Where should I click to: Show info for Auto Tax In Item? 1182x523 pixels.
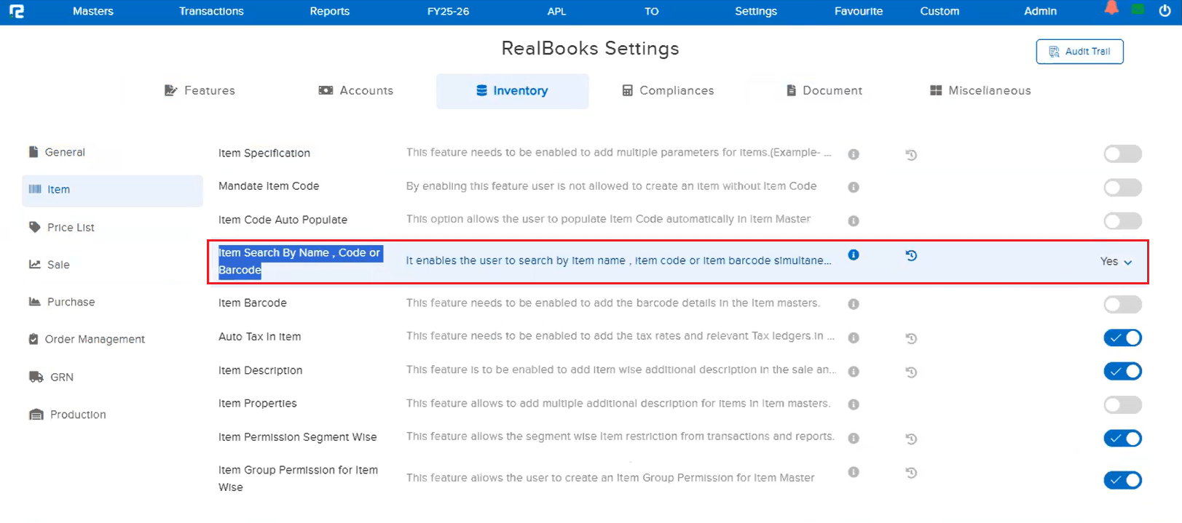click(854, 338)
